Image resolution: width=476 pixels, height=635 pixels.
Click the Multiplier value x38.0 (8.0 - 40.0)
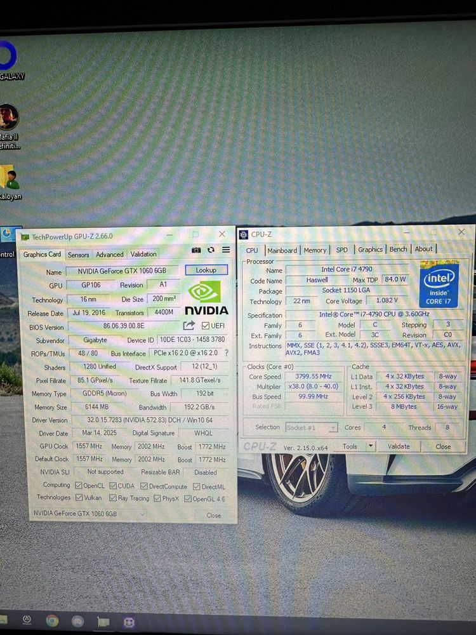point(314,386)
